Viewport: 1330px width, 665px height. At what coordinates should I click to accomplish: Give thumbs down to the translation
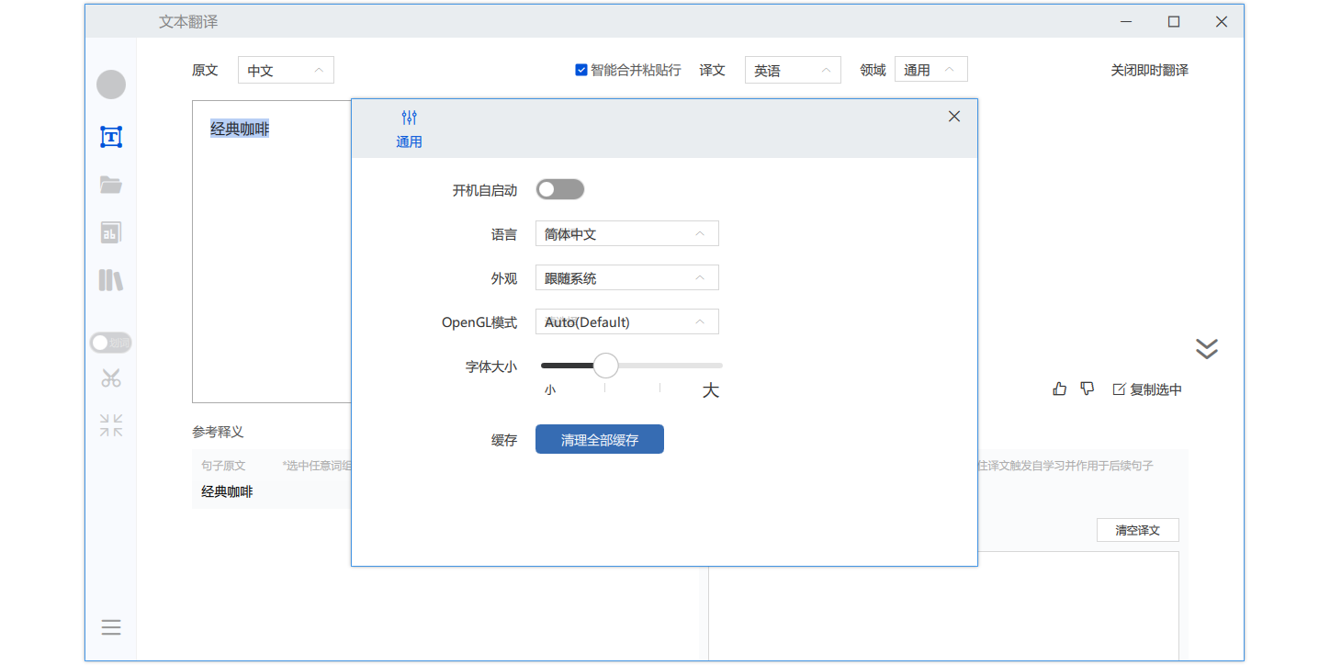[x=1088, y=389]
